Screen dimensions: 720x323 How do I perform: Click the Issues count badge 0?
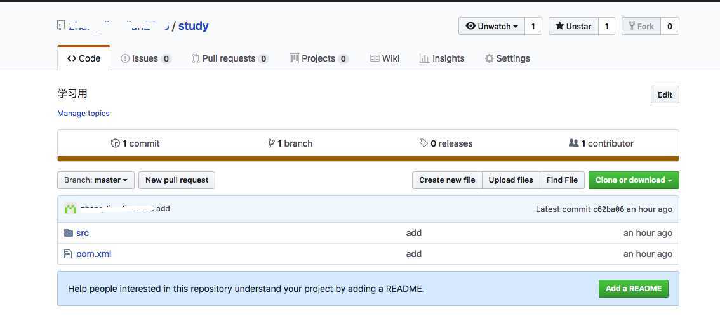coord(166,59)
